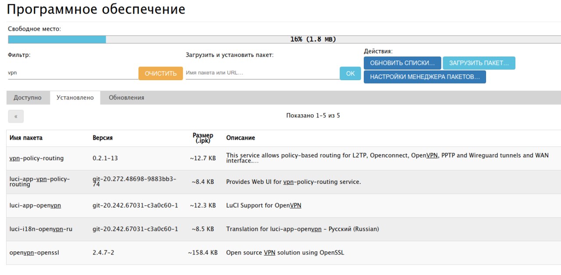Viewport: 561px width, 275px height.
Task: Click description beginning 'This service allows policy-based routing'
Action: pyautogui.click(x=387, y=158)
